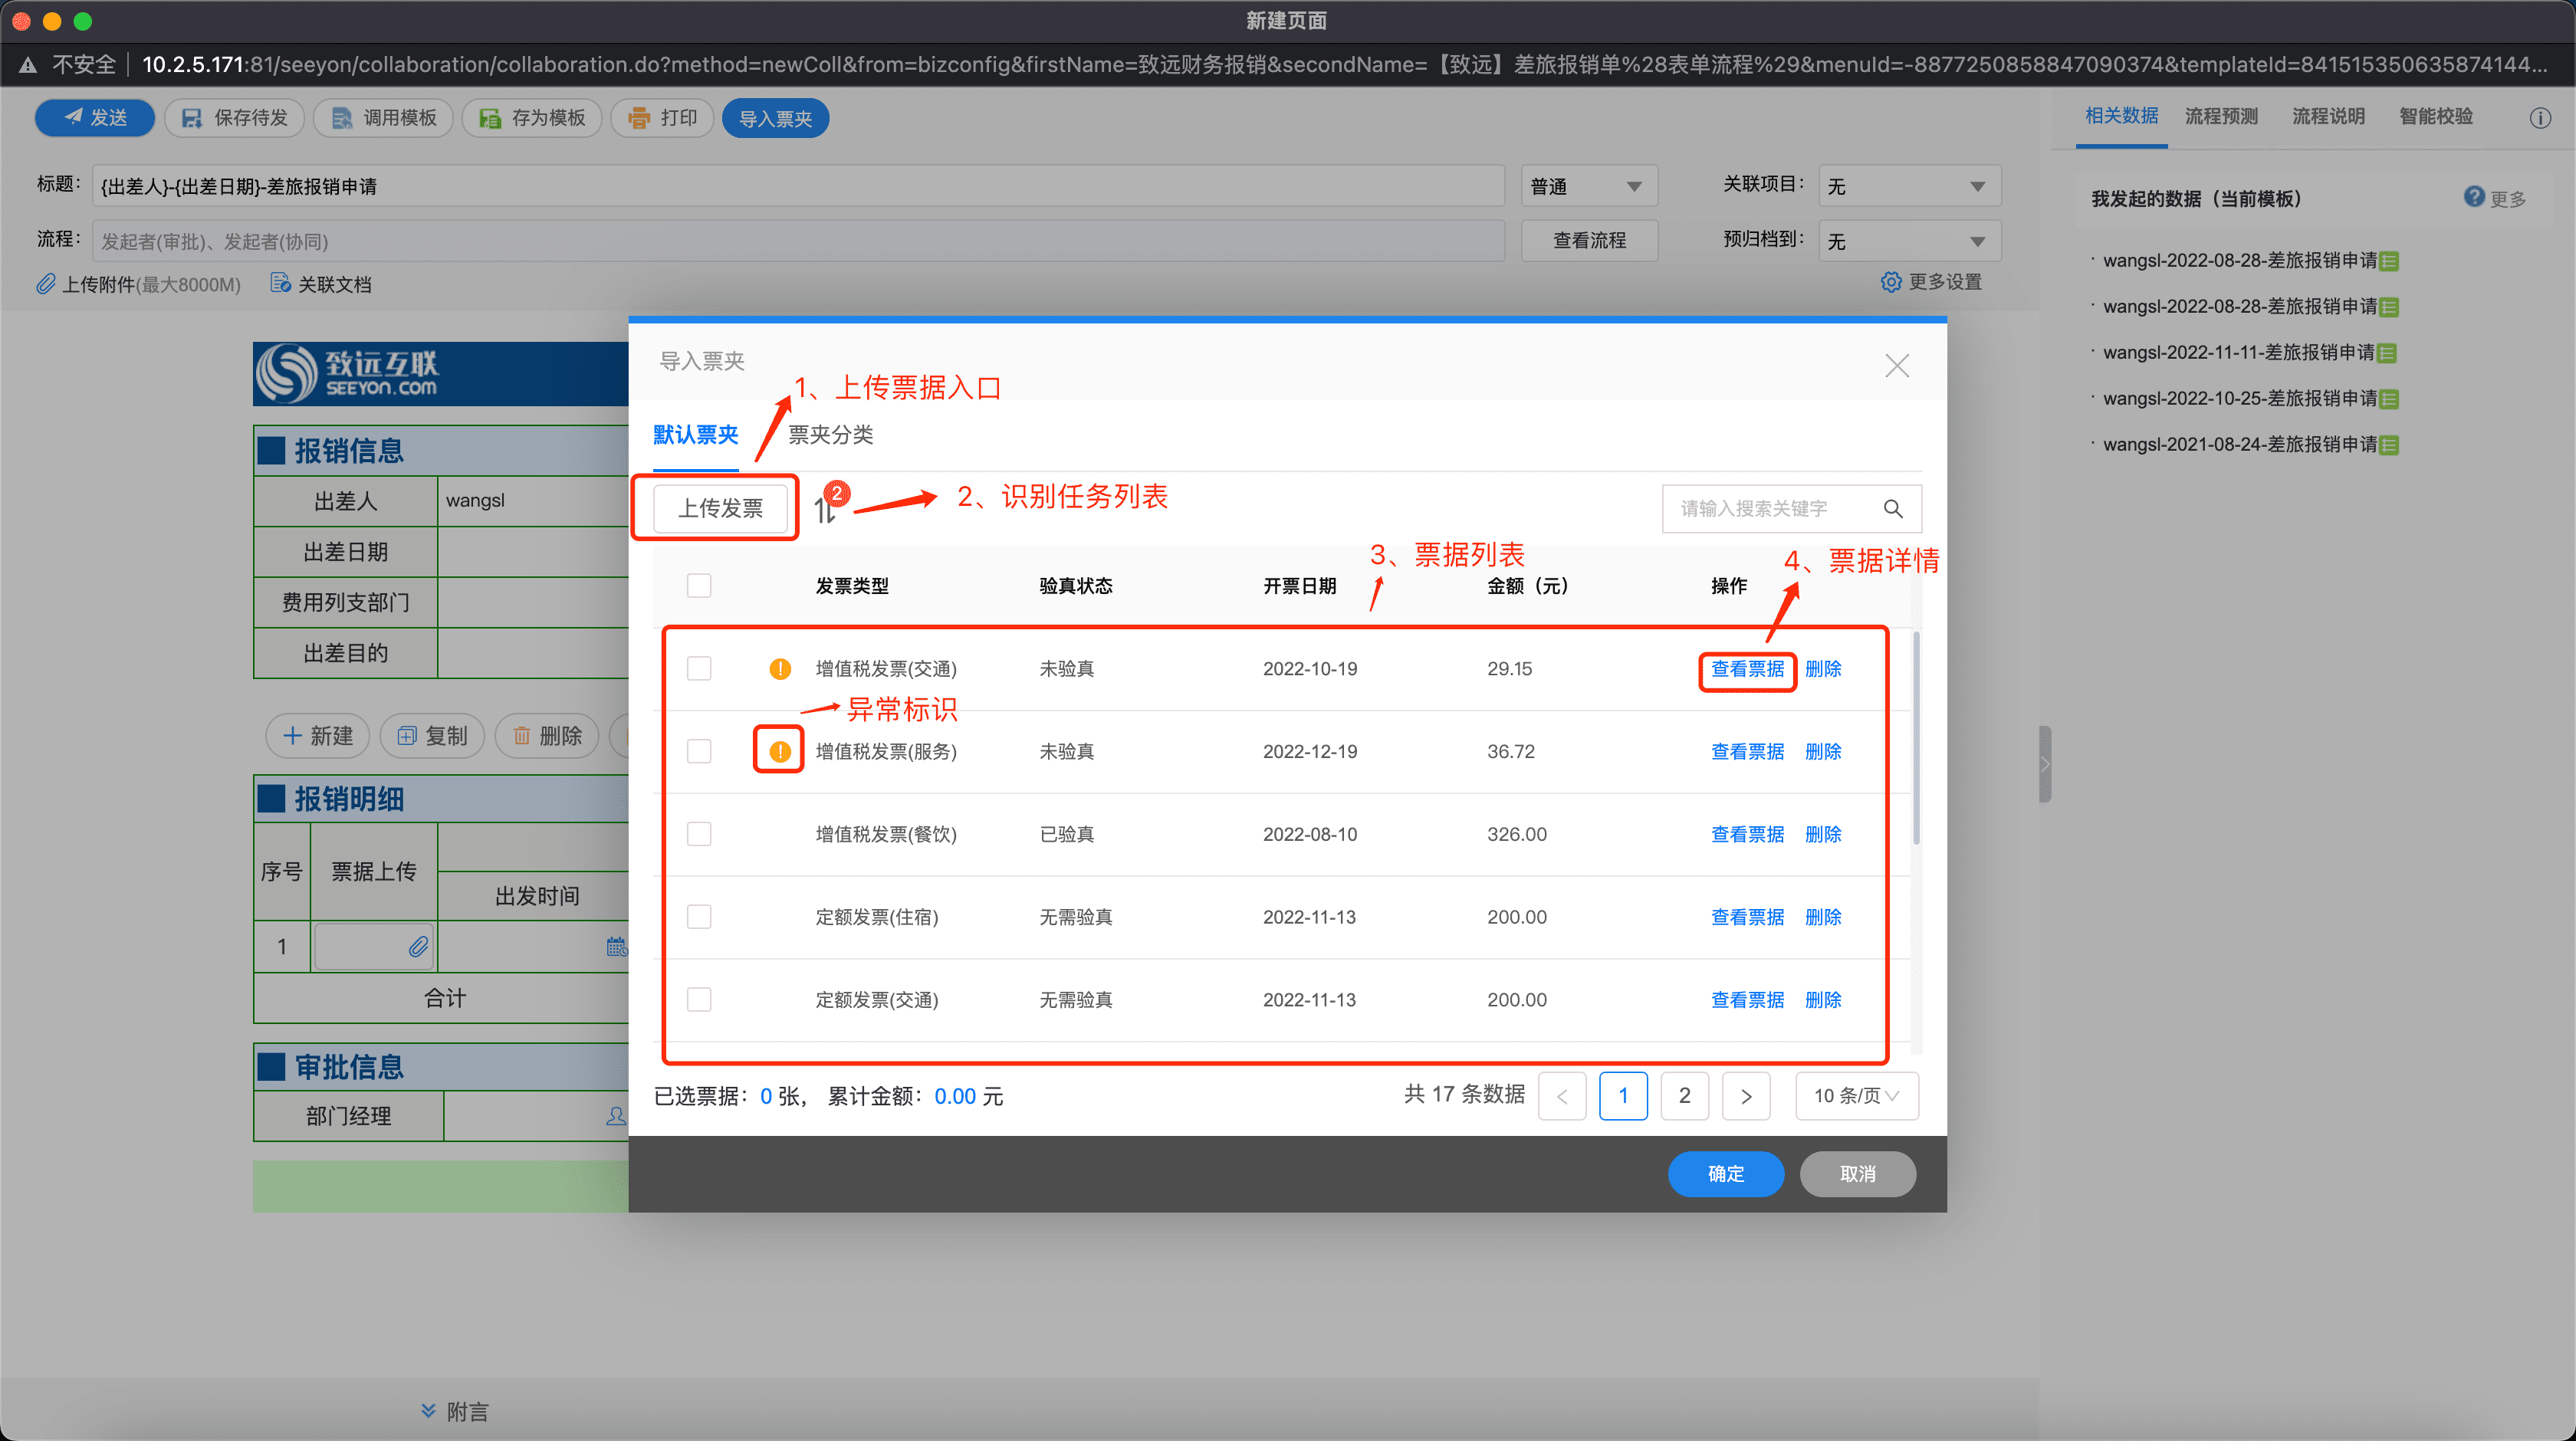Click 查看票据 for 定额发票(交通) row
Screen dimensions: 2576x1441
(x=1747, y=1000)
